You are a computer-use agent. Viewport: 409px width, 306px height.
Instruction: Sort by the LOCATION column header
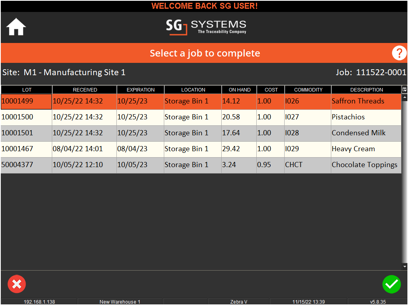pos(193,90)
